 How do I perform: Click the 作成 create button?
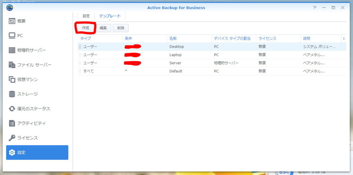pyautogui.click(x=85, y=28)
